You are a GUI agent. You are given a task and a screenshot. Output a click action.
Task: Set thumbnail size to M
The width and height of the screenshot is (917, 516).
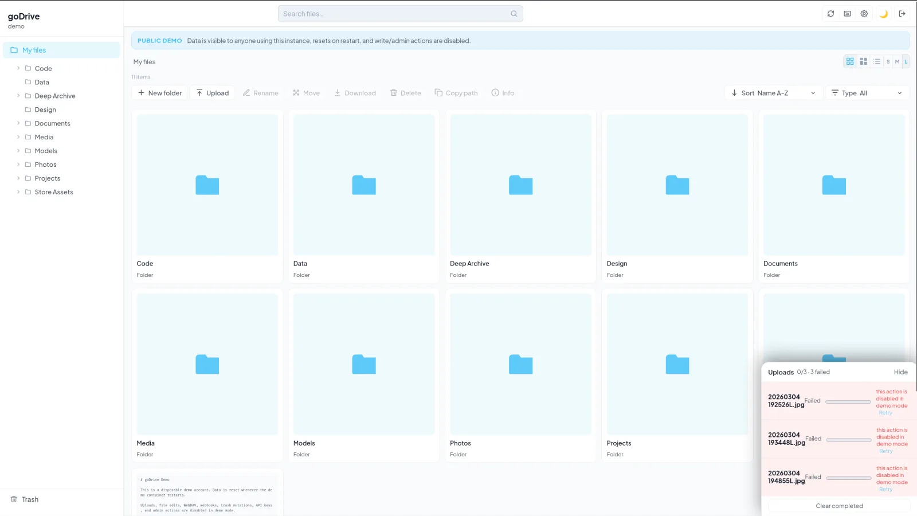coord(897,61)
